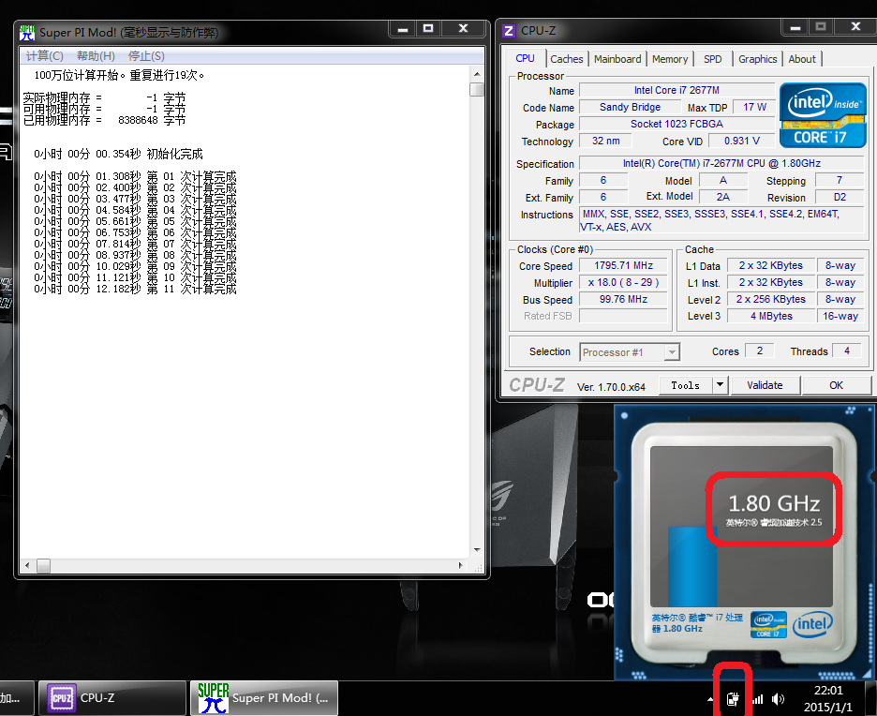Click the CPU-Z title bar Z icon
877x716 pixels.
509,31
